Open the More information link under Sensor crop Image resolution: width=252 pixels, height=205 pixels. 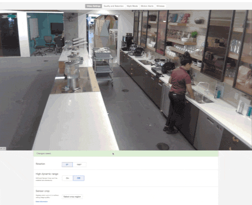point(42,202)
